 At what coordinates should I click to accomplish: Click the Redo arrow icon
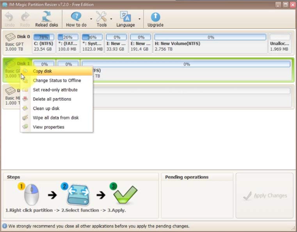(25, 17)
